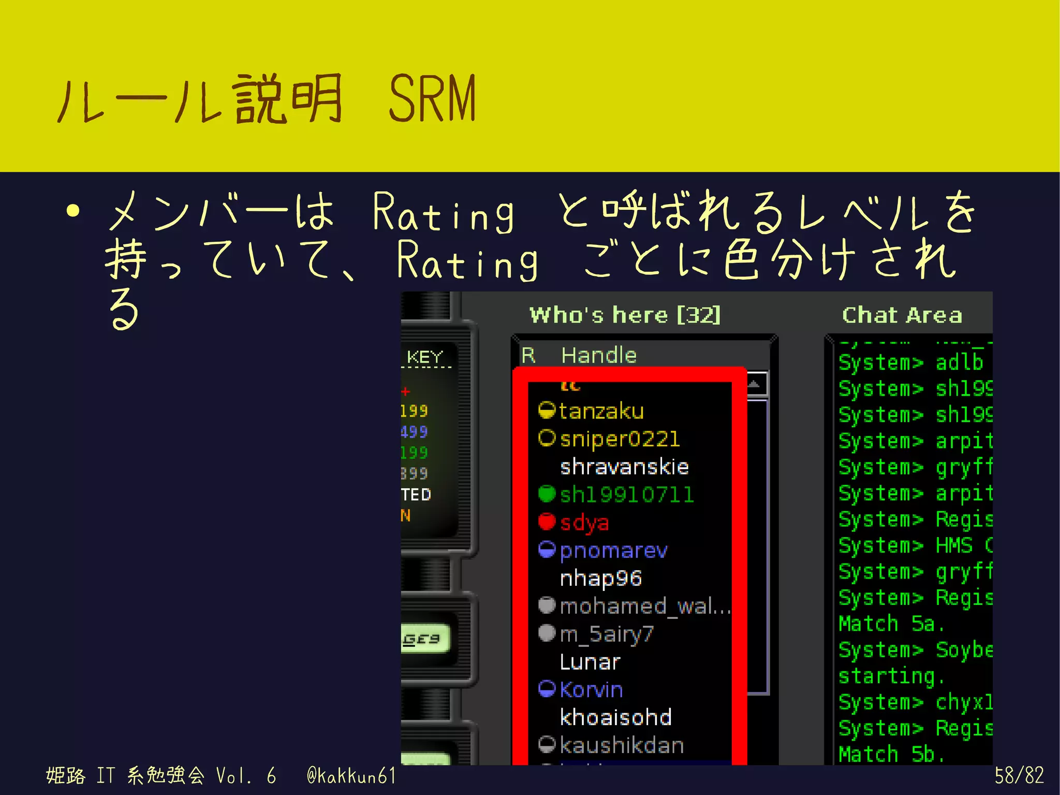Select handle sh19910711
Image resolution: width=1060 pixels, height=795 pixels.
627,495
